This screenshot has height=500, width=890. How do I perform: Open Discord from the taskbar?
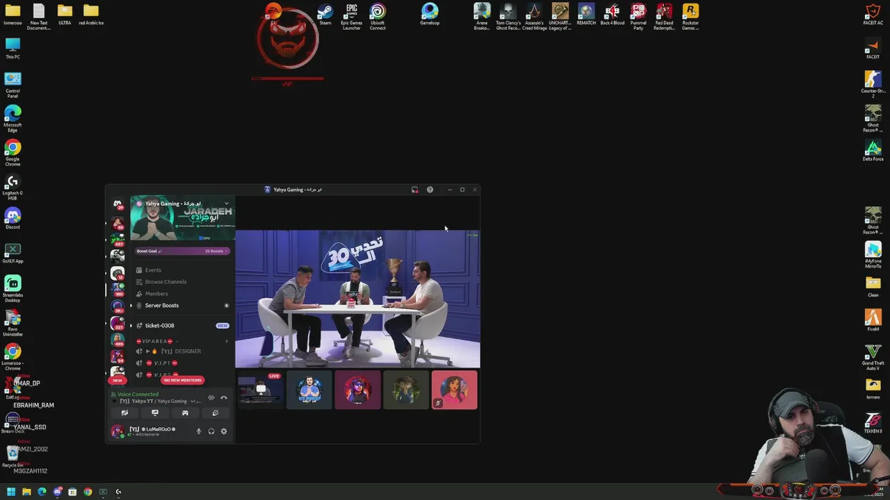click(58, 492)
